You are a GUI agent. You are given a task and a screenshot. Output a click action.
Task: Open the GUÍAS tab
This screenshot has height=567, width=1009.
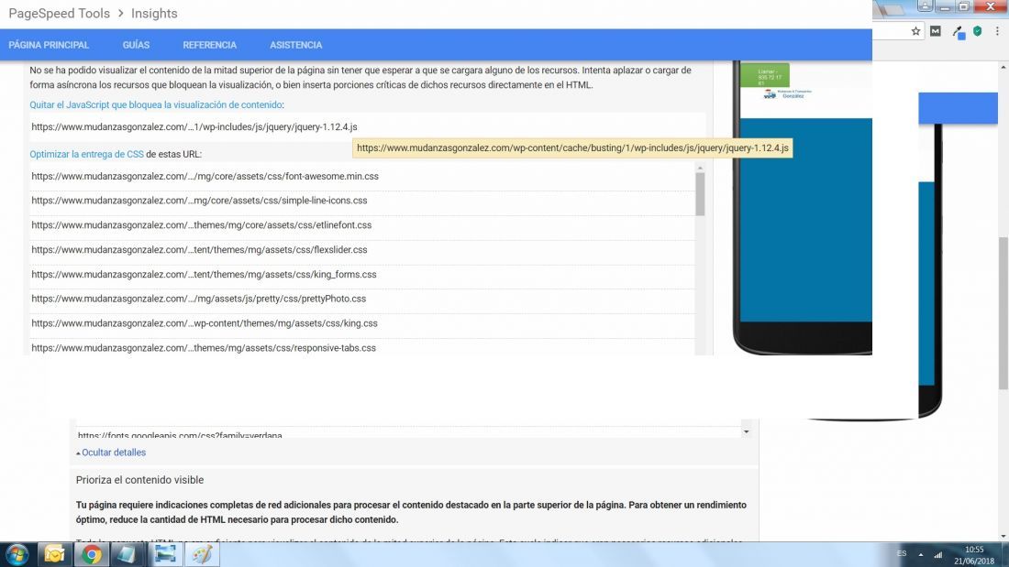(x=136, y=45)
